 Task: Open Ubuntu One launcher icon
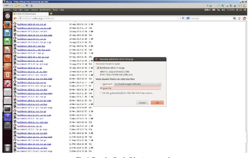click(x=7, y=75)
